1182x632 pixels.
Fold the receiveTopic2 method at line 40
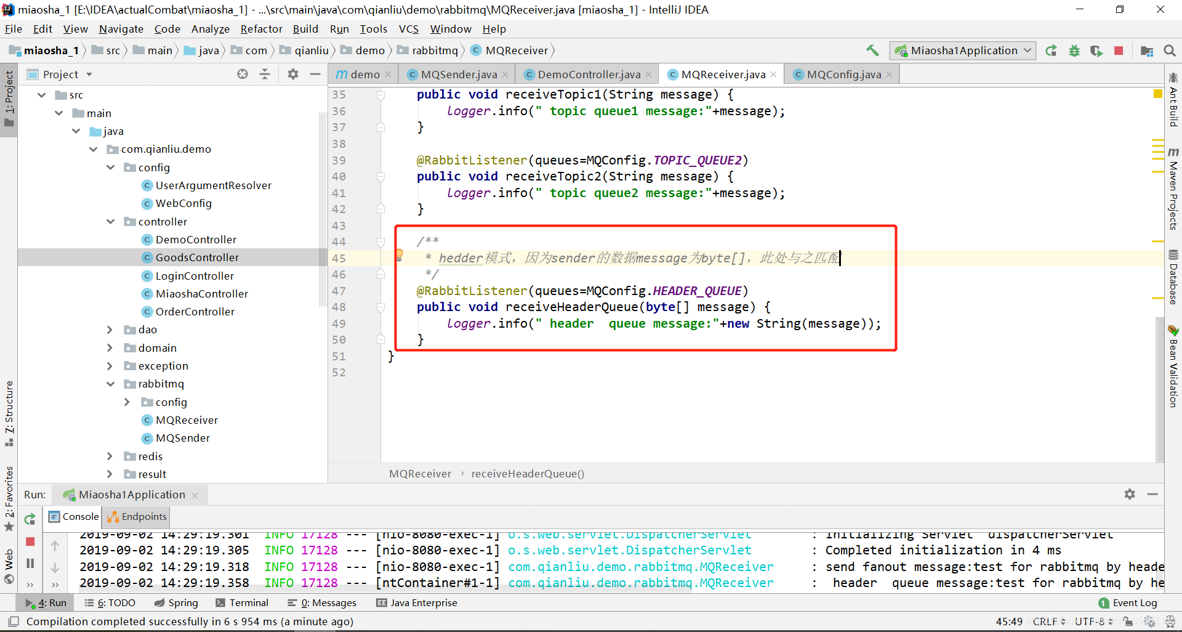click(380, 177)
